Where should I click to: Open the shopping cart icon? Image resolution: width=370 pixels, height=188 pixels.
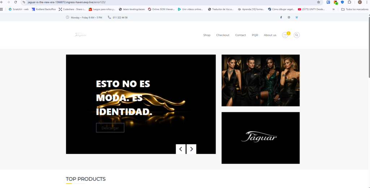pos(285,35)
